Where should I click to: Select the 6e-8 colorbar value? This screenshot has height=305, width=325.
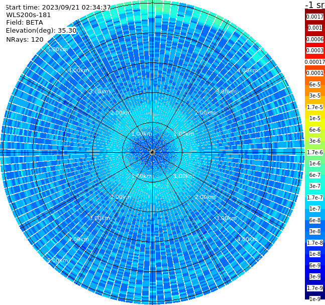(315, 220)
